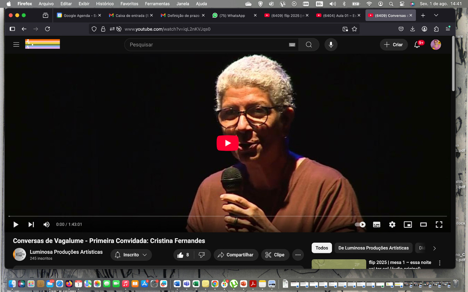The image size is (468, 292).
Task: Open video settings gear
Action: point(392,225)
